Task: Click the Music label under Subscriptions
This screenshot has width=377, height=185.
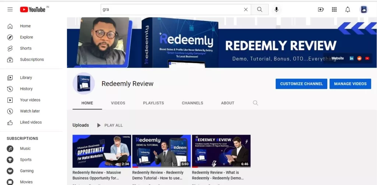Action: (25, 149)
